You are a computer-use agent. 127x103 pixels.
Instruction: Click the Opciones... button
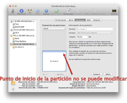[x=61, y=74]
